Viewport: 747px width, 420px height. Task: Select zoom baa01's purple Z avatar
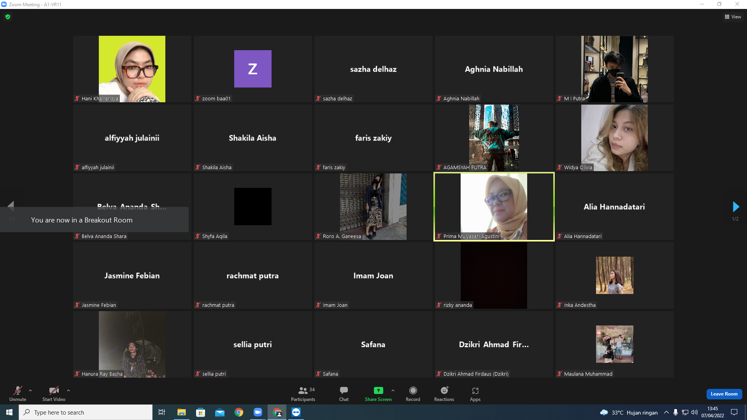(x=253, y=69)
